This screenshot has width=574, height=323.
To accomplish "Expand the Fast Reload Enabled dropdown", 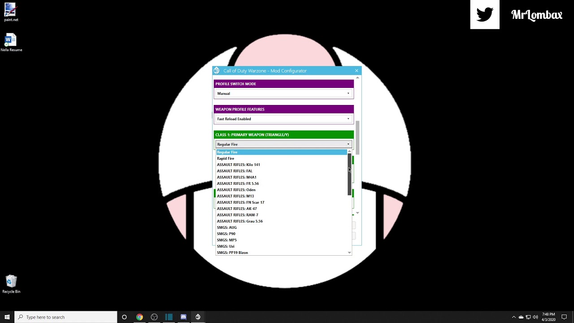I will point(283,119).
